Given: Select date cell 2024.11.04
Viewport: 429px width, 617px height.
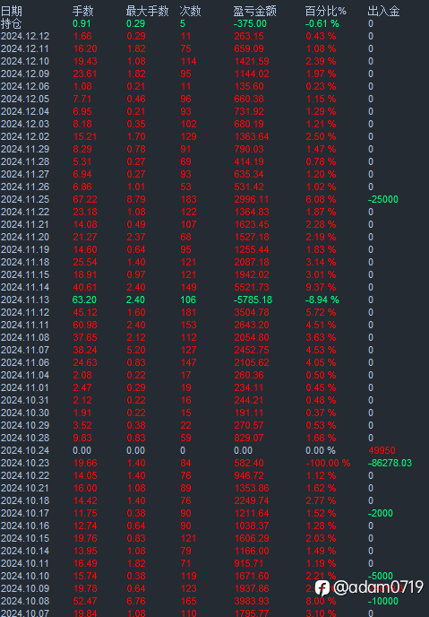Looking at the screenshot, I should pyautogui.click(x=25, y=376).
